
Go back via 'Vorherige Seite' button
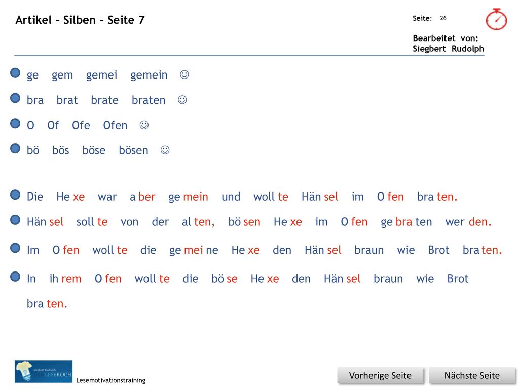[380, 375]
